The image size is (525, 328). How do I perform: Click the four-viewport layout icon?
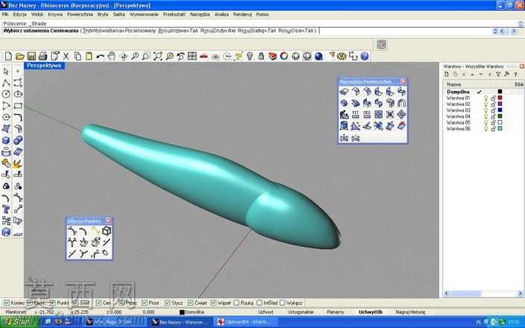point(192,56)
